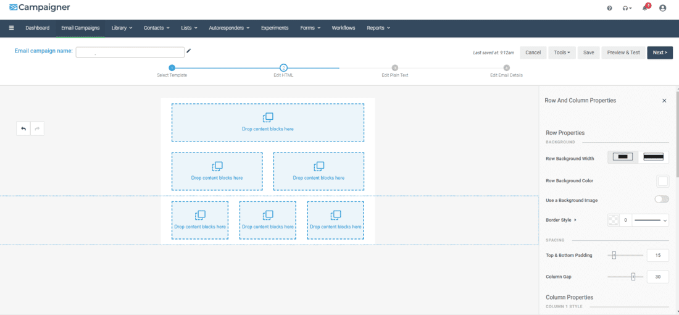Open the hamburger navigation menu
The width and height of the screenshot is (679, 315).
point(11,28)
